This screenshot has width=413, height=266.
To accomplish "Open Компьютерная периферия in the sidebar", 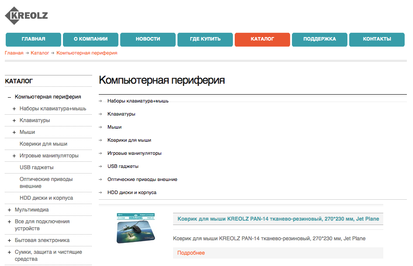I will click(48, 97).
